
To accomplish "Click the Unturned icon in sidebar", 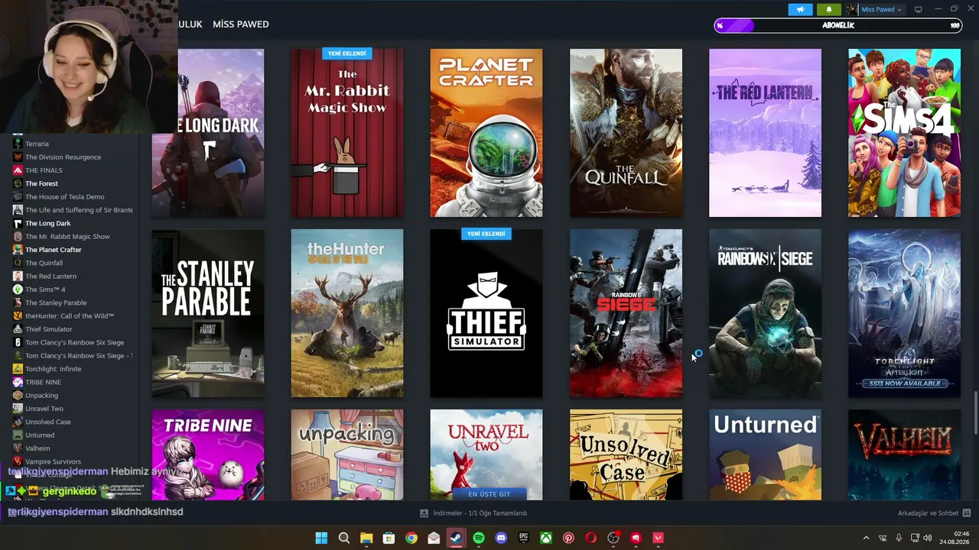I will [18, 435].
